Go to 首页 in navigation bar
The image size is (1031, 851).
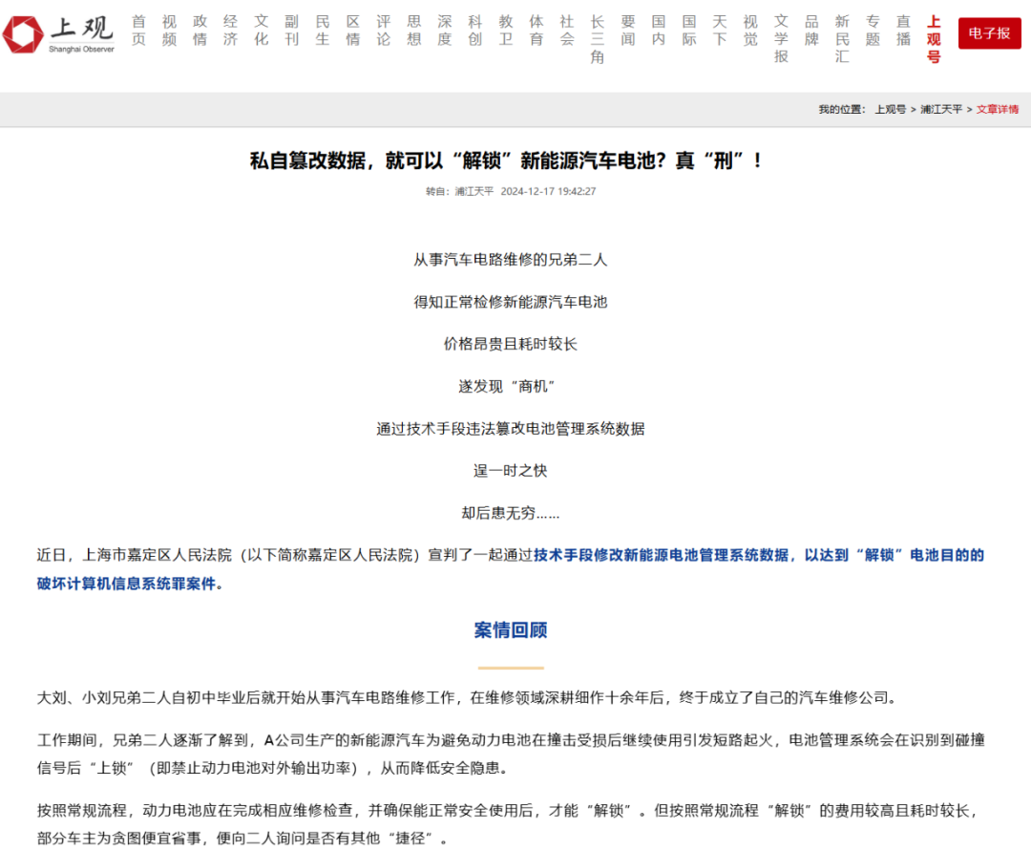pyautogui.click(x=139, y=31)
